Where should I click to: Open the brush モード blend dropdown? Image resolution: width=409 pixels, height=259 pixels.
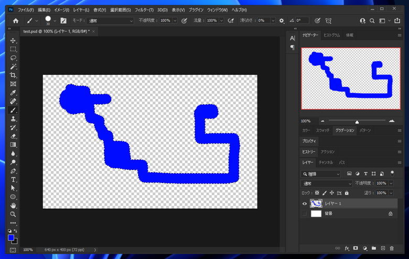click(110, 21)
